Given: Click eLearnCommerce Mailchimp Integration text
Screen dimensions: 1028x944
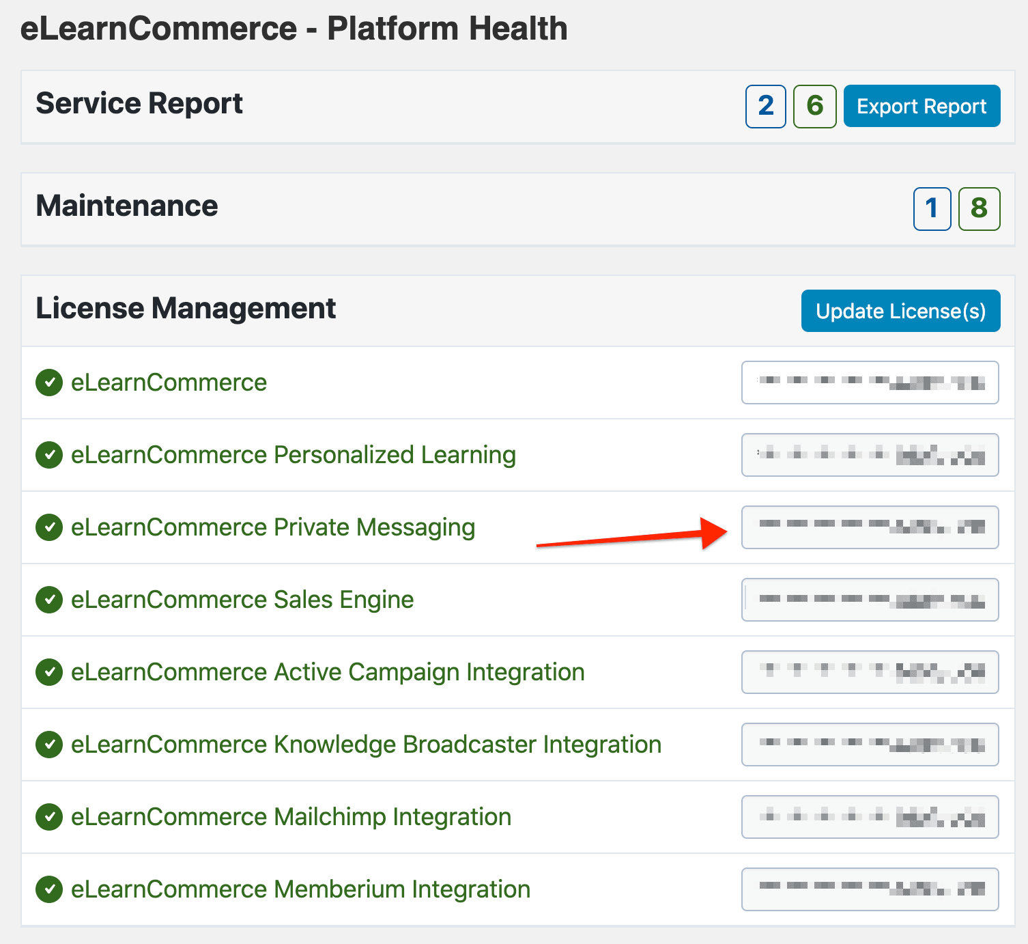Looking at the screenshot, I should coord(291,817).
